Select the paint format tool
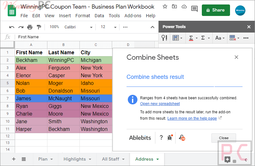The height and width of the screenshot is (166, 255). (39, 27)
